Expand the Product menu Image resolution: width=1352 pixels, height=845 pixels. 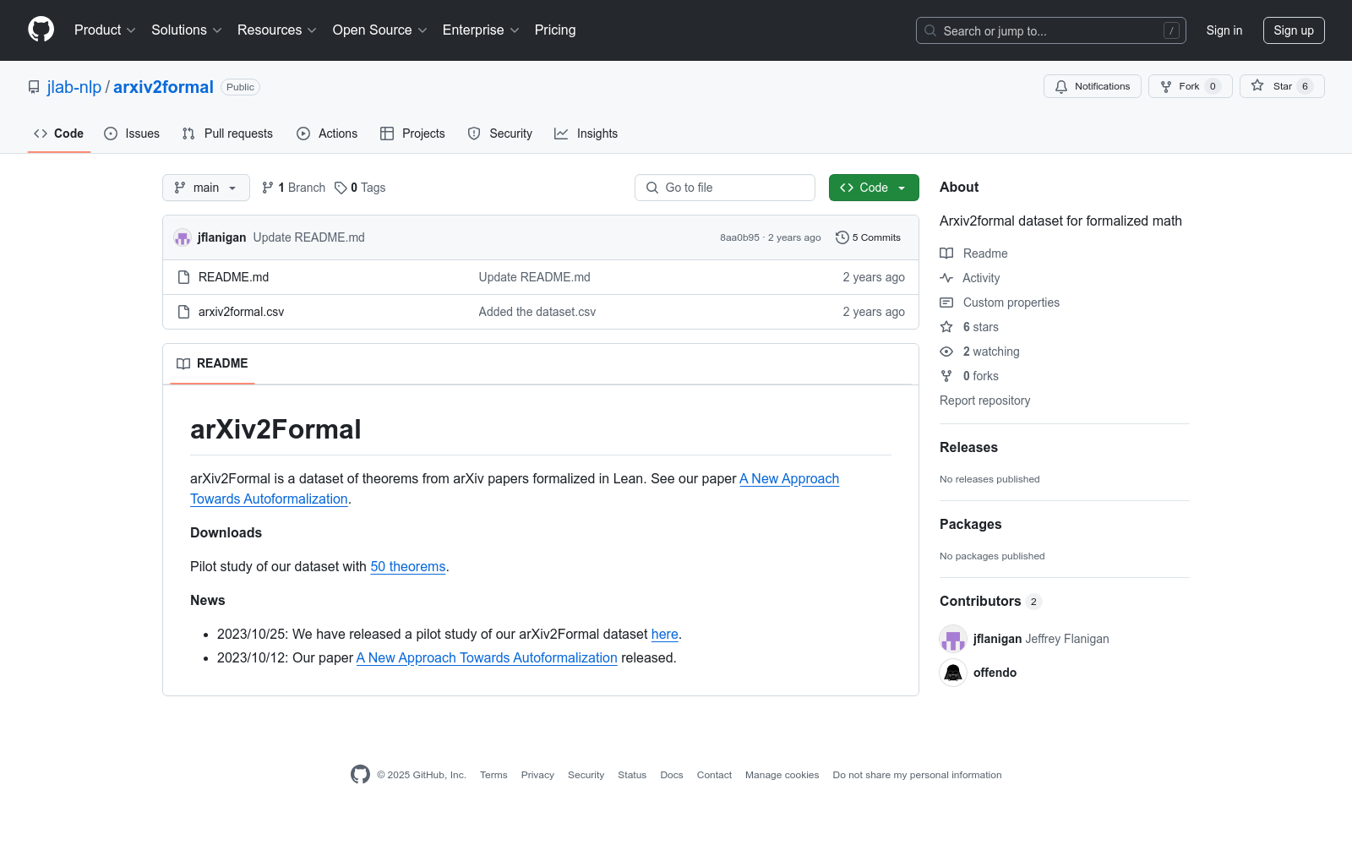pos(105,30)
